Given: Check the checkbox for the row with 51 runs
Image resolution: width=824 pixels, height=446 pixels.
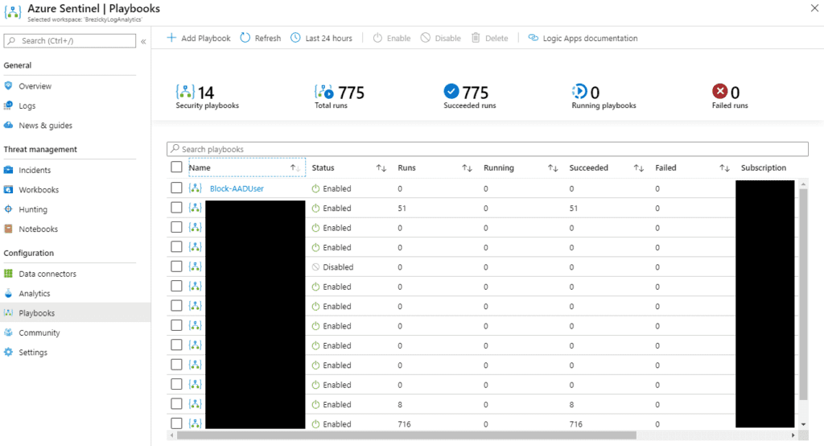Looking at the screenshot, I should point(176,208).
